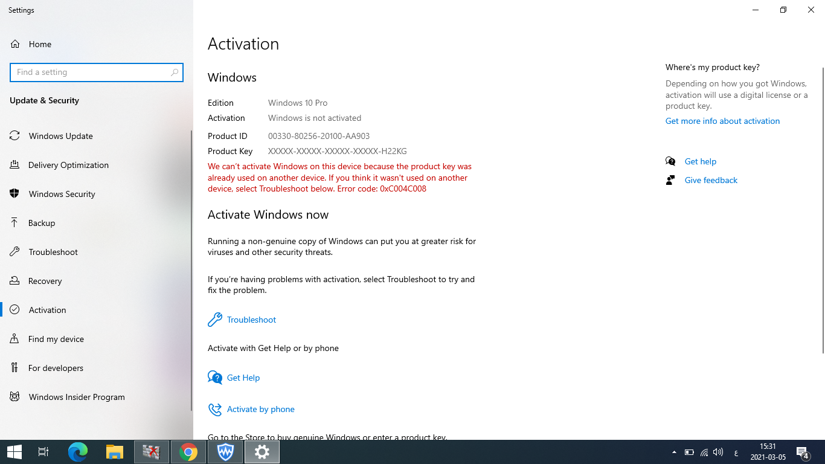Viewport: 825px width, 464px height.
Task: Click the red error code 0xC004C008 message
Action: 340,178
